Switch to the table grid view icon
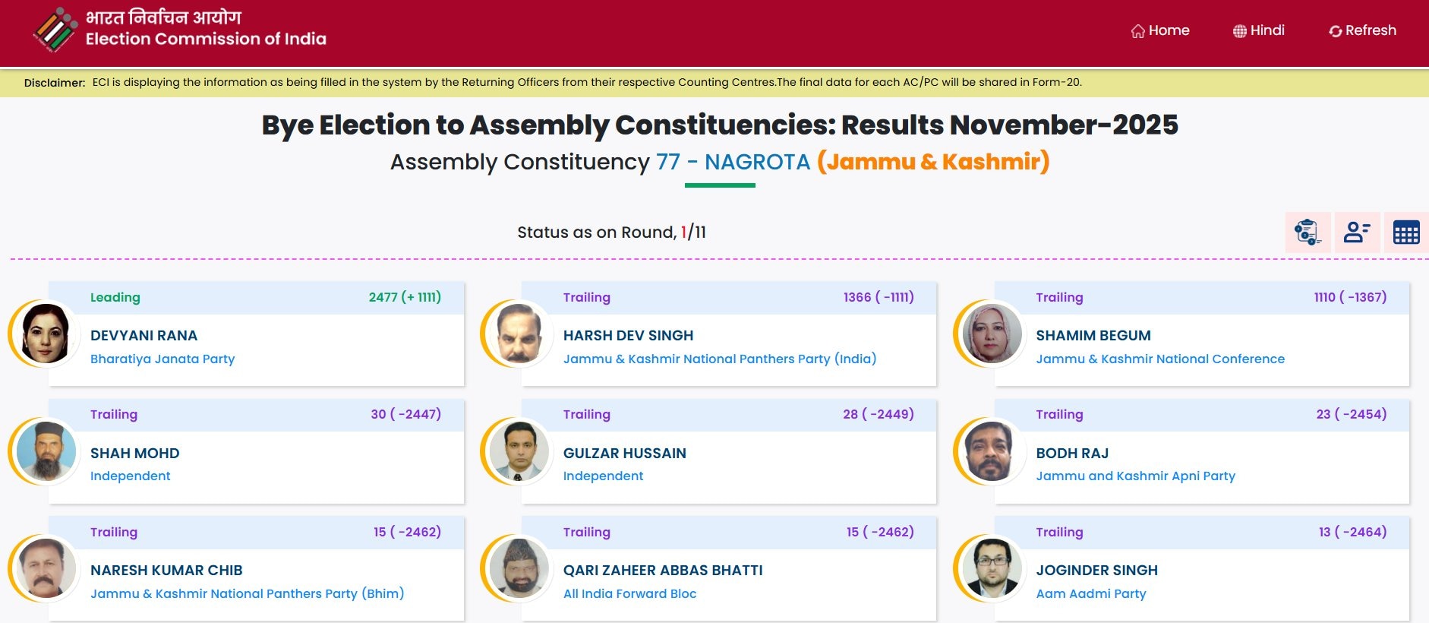Viewport: 1429px width, 623px height. [1406, 232]
